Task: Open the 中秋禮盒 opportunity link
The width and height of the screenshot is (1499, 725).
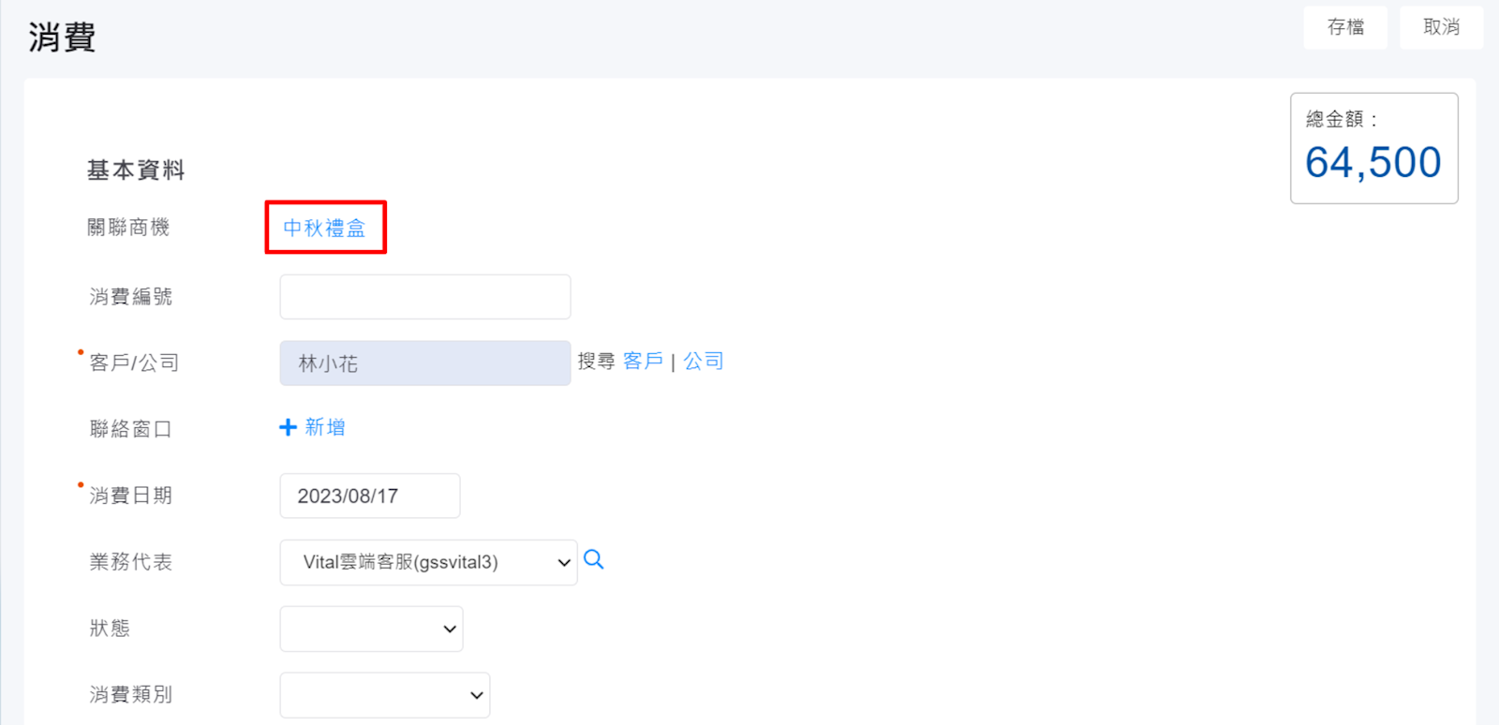Action: click(x=324, y=228)
